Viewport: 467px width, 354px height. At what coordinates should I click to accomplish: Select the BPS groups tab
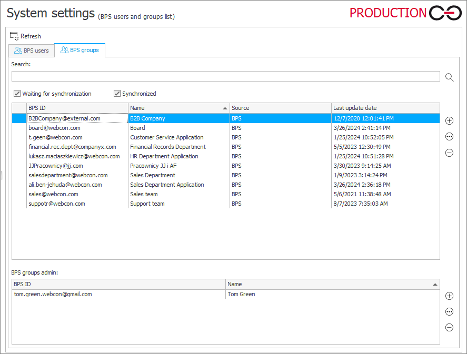click(80, 50)
